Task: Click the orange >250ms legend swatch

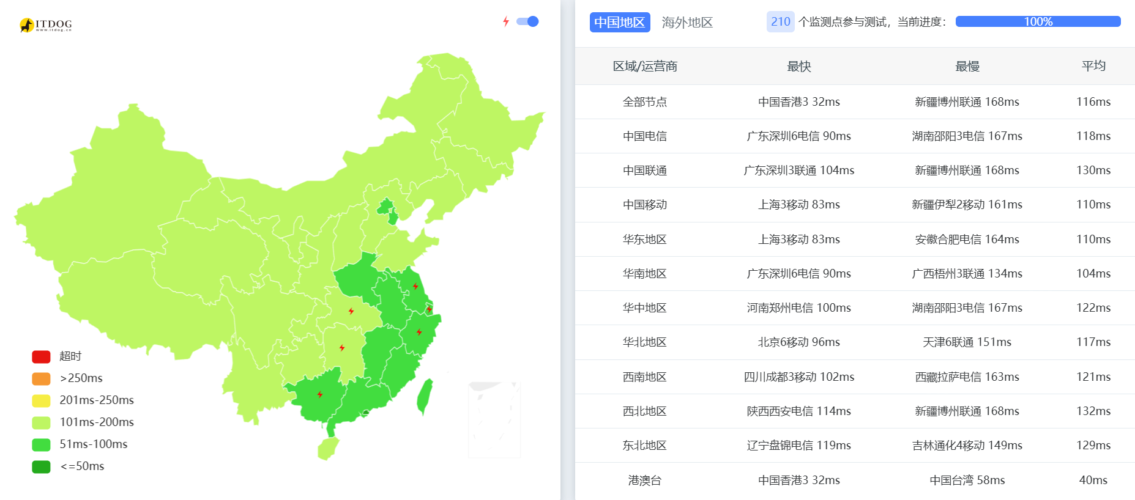Action: (x=41, y=378)
